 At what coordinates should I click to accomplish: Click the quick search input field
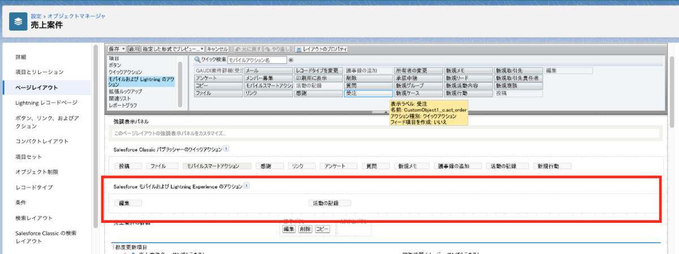pos(257,59)
